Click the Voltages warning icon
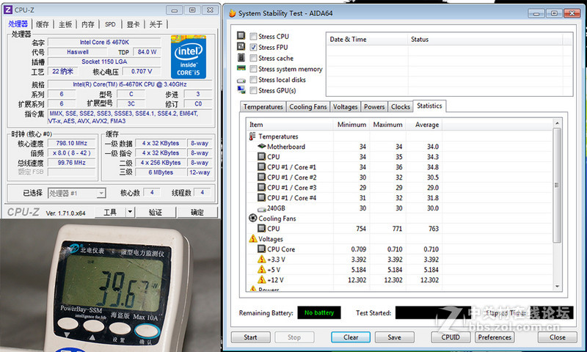Image resolution: width=587 pixels, height=352 pixels. click(253, 239)
